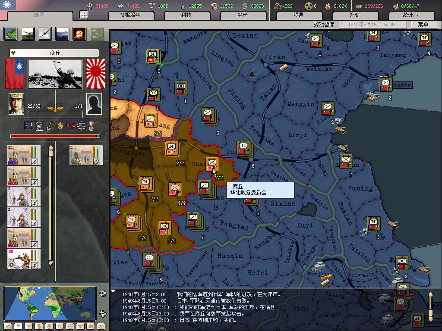Switch to victory points briefcase map mode

[x=91, y=326]
